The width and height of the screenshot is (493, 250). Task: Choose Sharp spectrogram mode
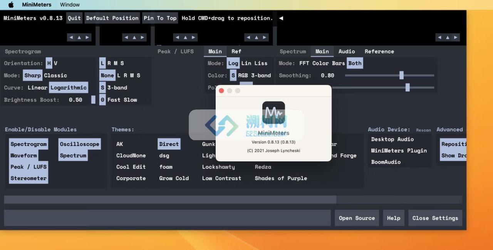(x=33, y=75)
